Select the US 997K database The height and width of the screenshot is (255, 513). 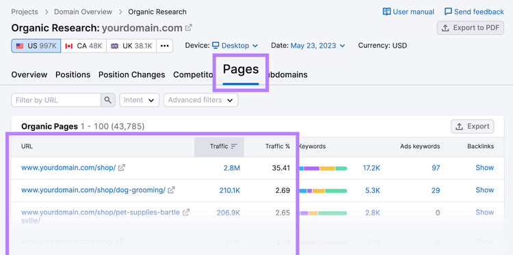(x=36, y=46)
